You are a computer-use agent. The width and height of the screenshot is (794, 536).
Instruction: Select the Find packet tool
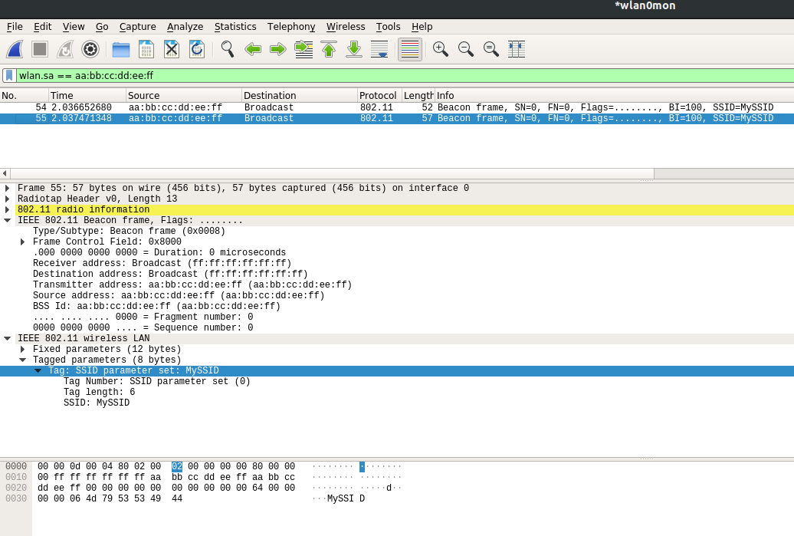226,49
